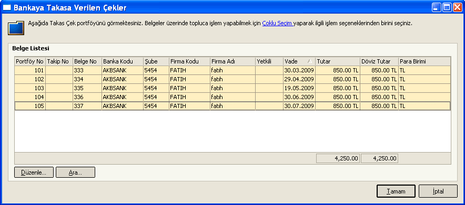
Task: Cancel with the İptal button
Action: point(438,191)
